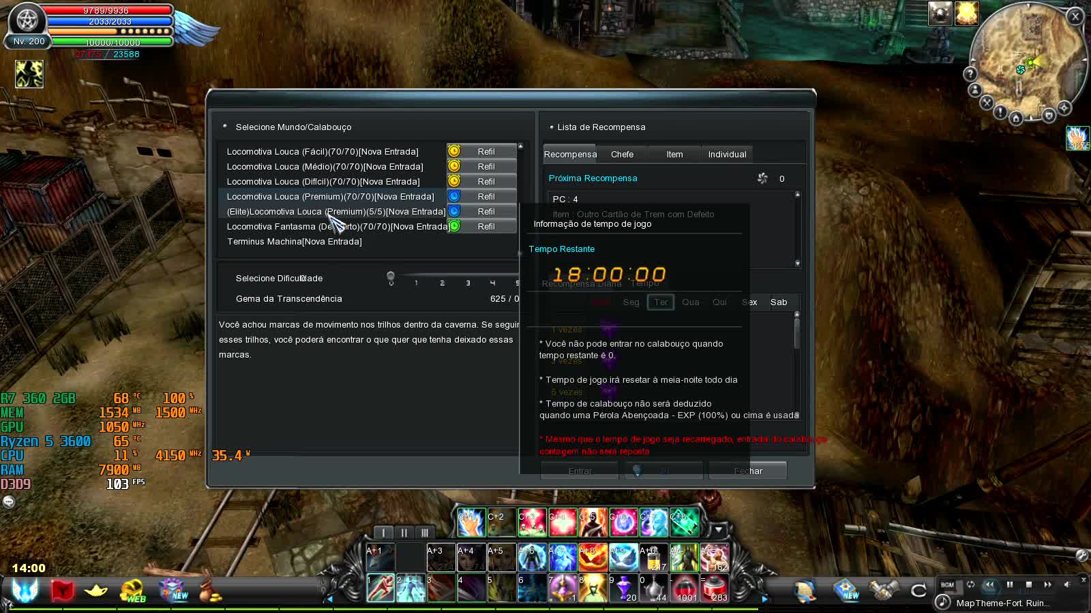Click the crossed-tools button on minimap edge
The width and height of the screenshot is (1091, 613).
coord(987,103)
